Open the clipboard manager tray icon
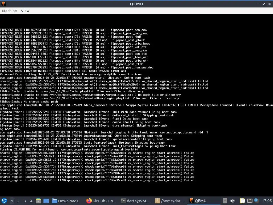Viewport: 273px width, 205px height. tap(242, 201)
